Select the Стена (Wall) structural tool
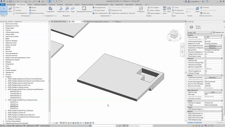 pyautogui.click(x=17, y=7)
